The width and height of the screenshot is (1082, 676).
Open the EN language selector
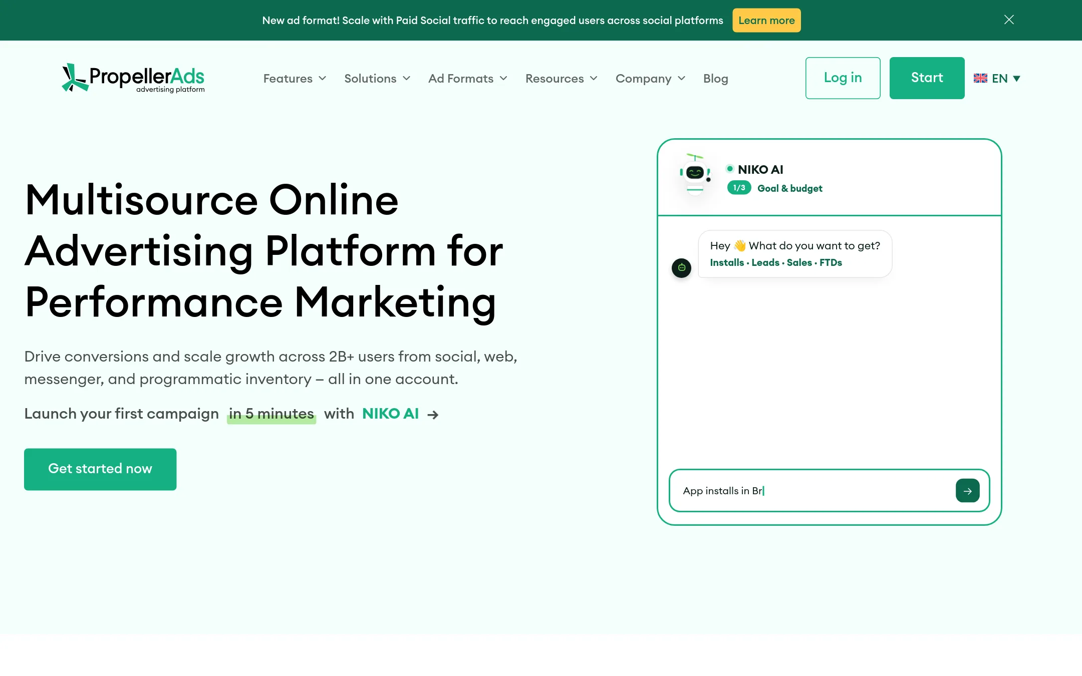pyautogui.click(x=997, y=78)
